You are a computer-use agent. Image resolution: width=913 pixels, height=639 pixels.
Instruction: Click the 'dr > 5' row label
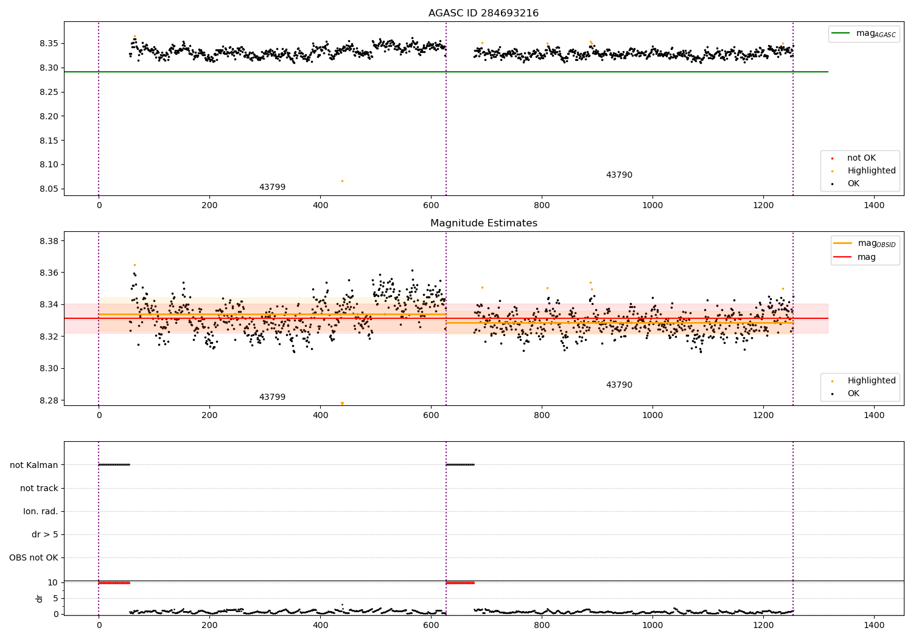(45, 535)
